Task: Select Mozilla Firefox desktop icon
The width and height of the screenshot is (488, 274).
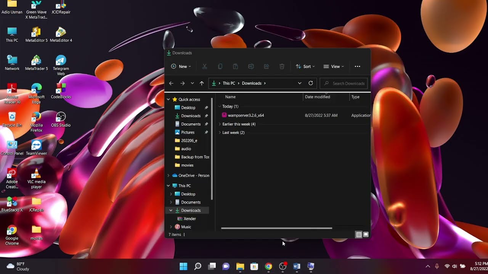Action: [36, 122]
